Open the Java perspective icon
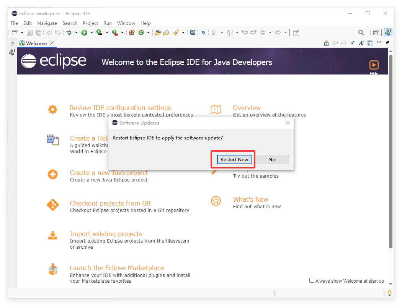Viewport: 402px width, 306px height. (x=388, y=32)
